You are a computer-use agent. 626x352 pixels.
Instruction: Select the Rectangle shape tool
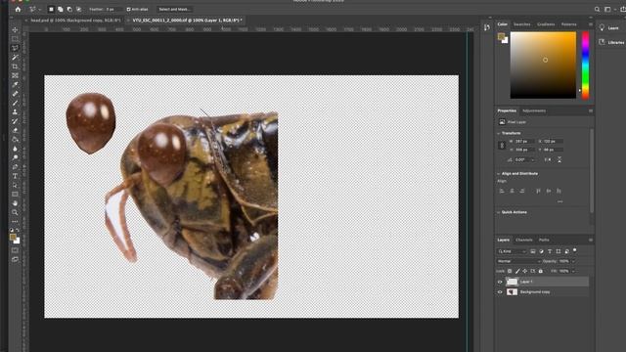(16, 195)
